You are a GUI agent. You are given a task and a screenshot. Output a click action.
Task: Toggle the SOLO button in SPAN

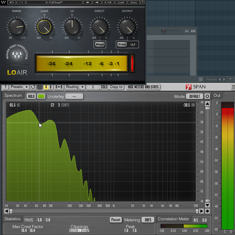coord(104,87)
